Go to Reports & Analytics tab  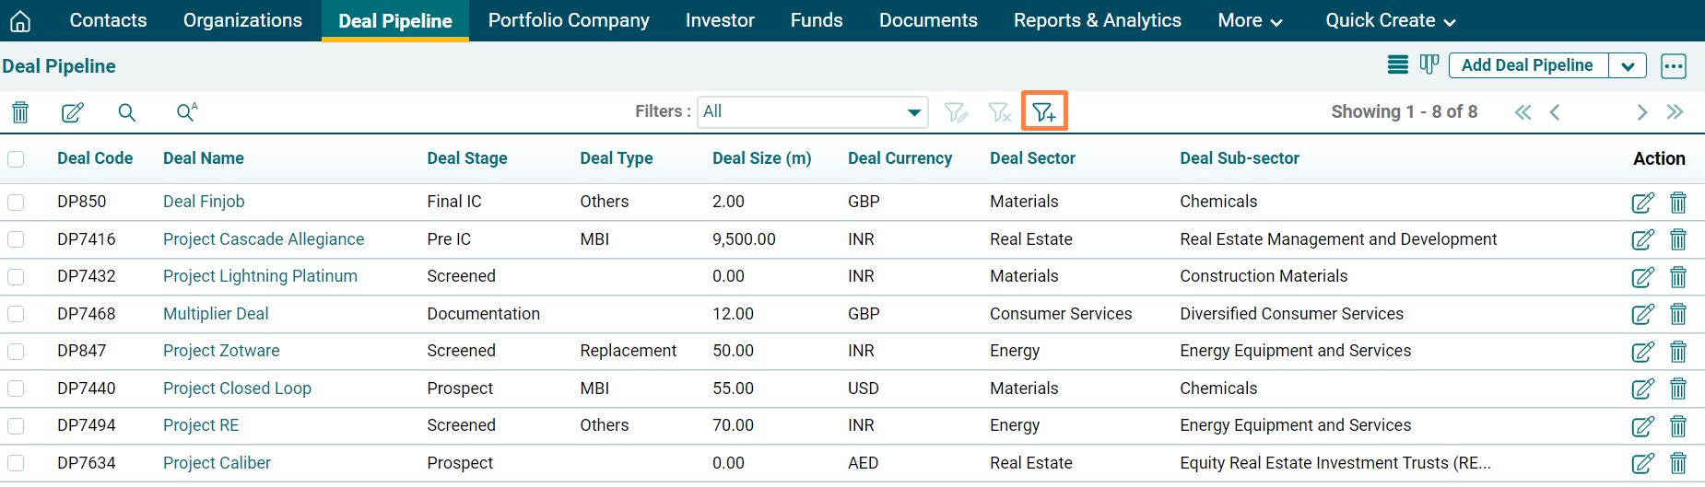click(x=1097, y=21)
